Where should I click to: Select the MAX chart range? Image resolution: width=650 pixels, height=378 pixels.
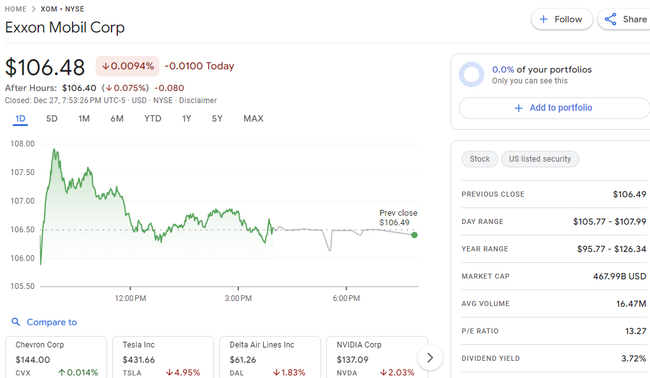click(x=253, y=119)
